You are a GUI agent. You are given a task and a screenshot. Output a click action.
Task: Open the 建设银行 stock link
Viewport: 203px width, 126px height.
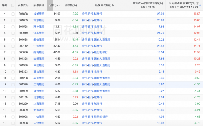click(39, 91)
